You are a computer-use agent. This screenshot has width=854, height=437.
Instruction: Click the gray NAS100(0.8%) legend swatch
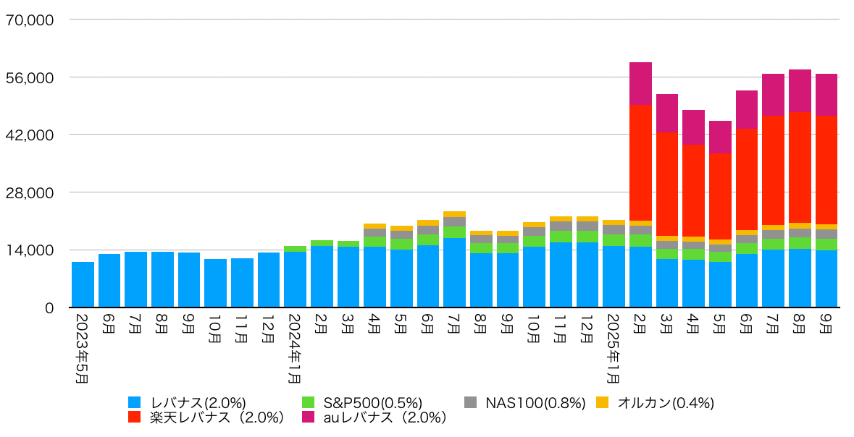471,403
